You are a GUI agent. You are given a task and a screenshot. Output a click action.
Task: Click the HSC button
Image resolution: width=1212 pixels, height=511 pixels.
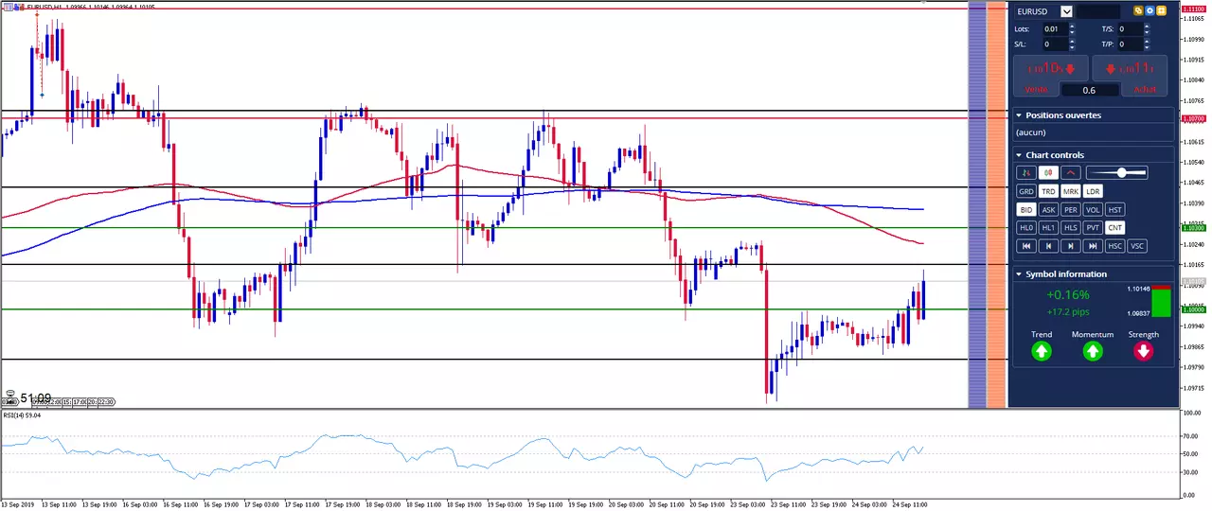click(1115, 246)
